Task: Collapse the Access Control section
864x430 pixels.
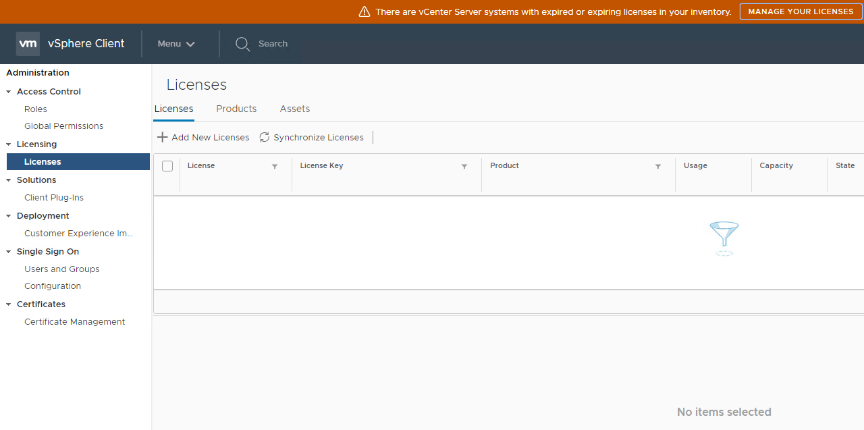Action: point(9,92)
